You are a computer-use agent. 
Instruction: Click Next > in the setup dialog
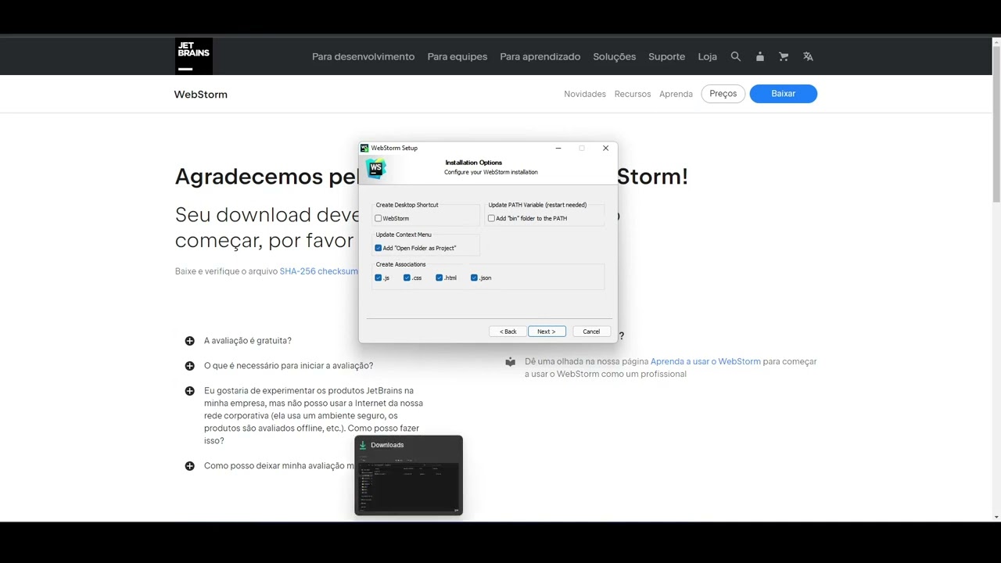[547, 332]
